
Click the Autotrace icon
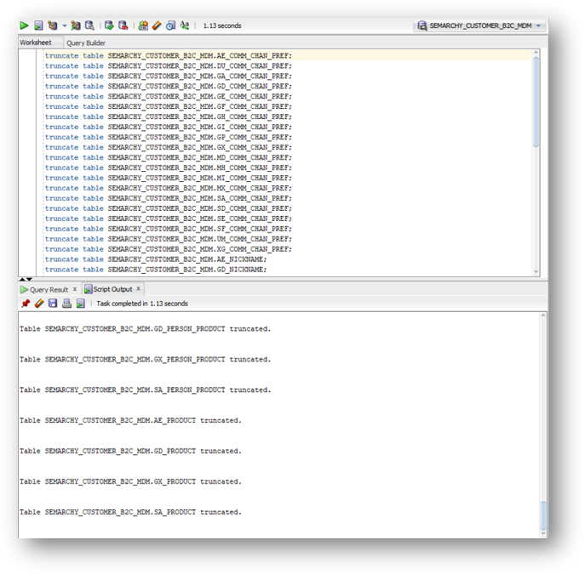tap(76, 26)
